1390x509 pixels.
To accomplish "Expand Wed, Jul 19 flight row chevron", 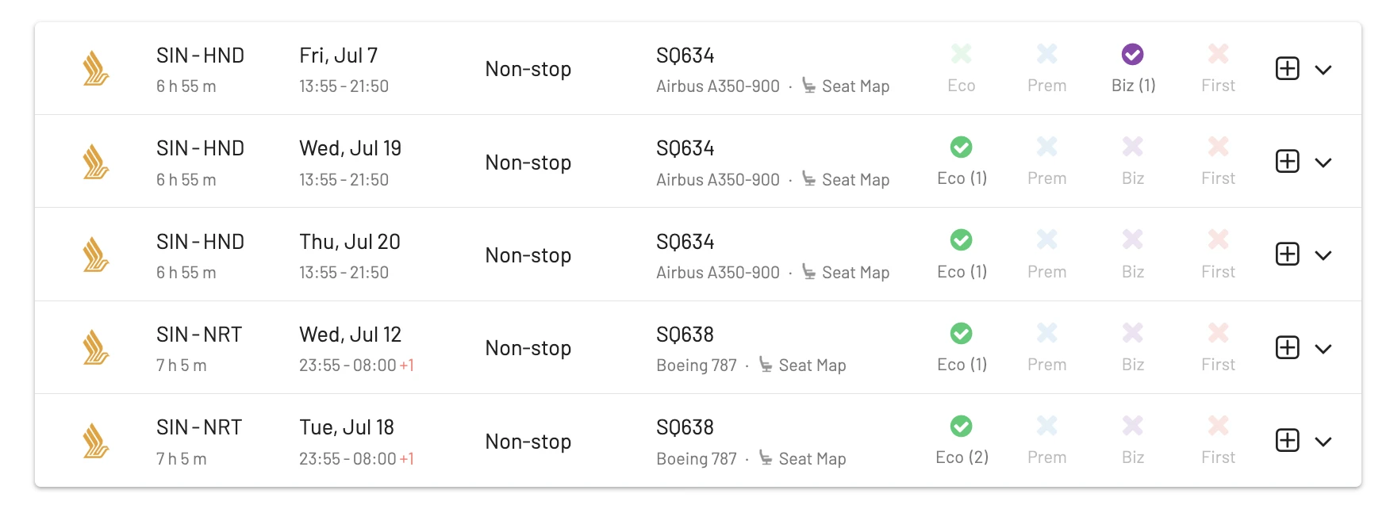I will (x=1323, y=163).
